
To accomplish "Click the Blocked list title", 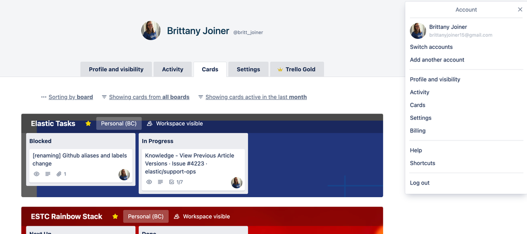I will point(40,141).
